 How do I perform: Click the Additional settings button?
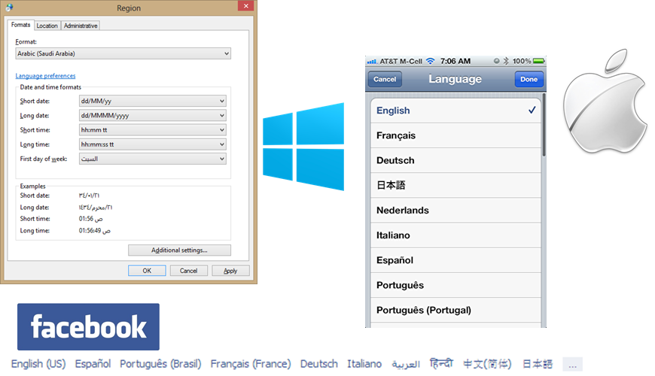179,250
